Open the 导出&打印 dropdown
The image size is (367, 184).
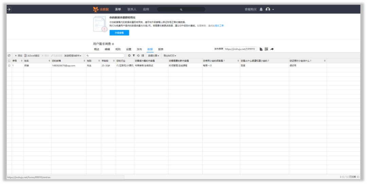click(x=170, y=56)
